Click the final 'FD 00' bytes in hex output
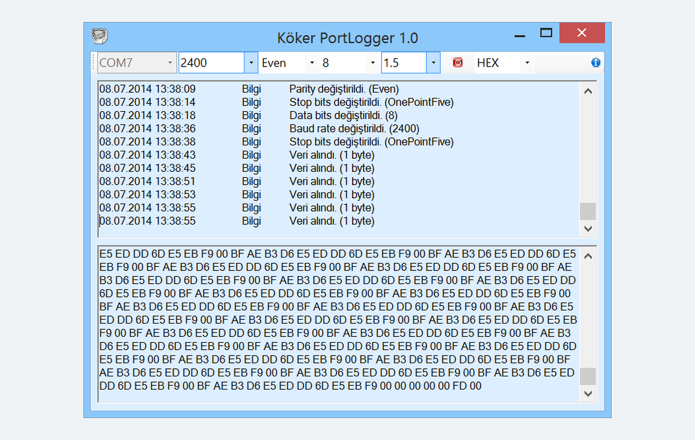The image size is (695, 440). pyautogui.click(x=467, y=386)
